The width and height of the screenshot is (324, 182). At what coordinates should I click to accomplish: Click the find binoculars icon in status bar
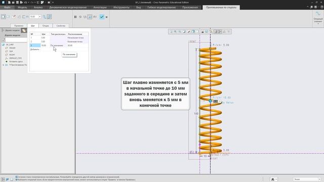(x=273, y=179)
